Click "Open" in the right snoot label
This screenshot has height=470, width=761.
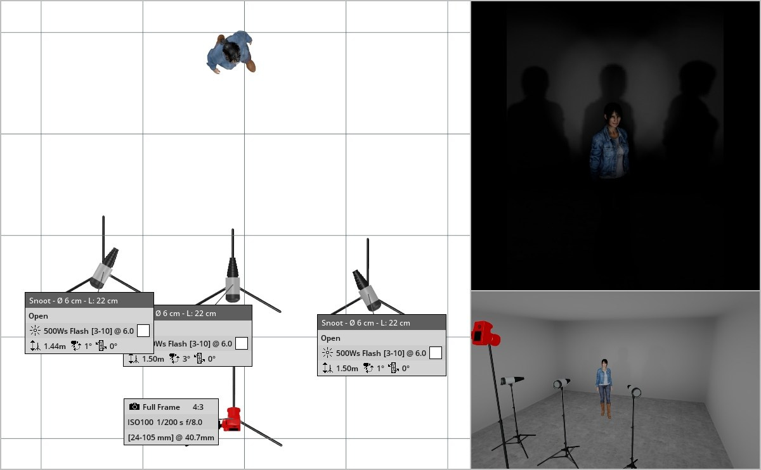[x=330, y=338]
